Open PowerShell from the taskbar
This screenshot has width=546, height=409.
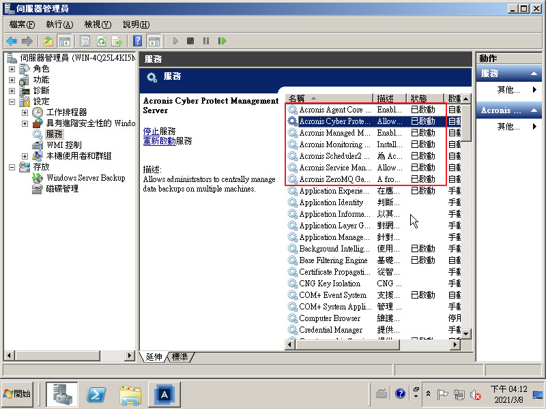point(96,395)
